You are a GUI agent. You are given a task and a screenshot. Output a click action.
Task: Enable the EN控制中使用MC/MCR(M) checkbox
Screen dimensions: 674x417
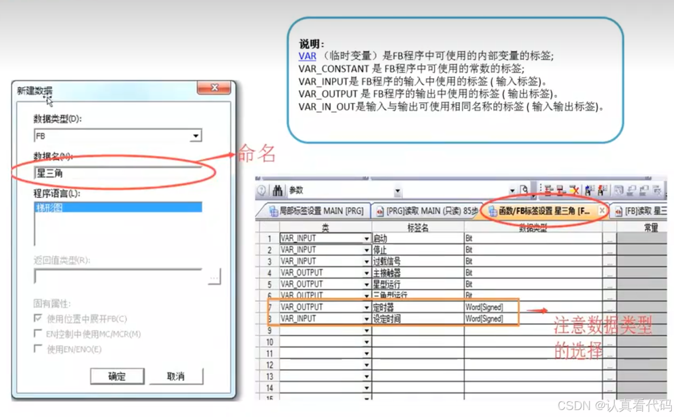click(x=37, y=334)
